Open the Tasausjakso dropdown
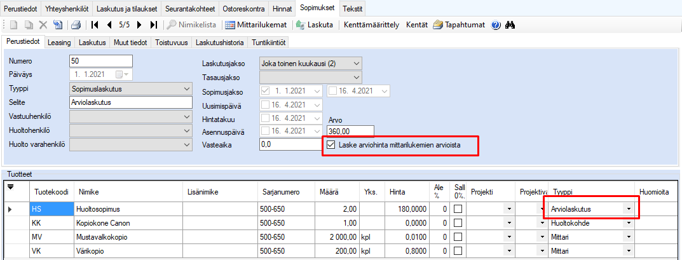The height and width of the screenshot is (260, 682). [357, 78]
